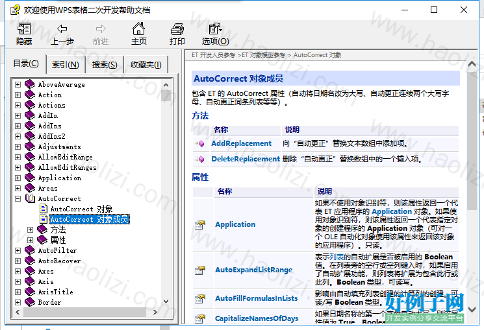The image size is (484, 330).
Task: Click the method icon beside AddReplacement
Action: (199, 143)
